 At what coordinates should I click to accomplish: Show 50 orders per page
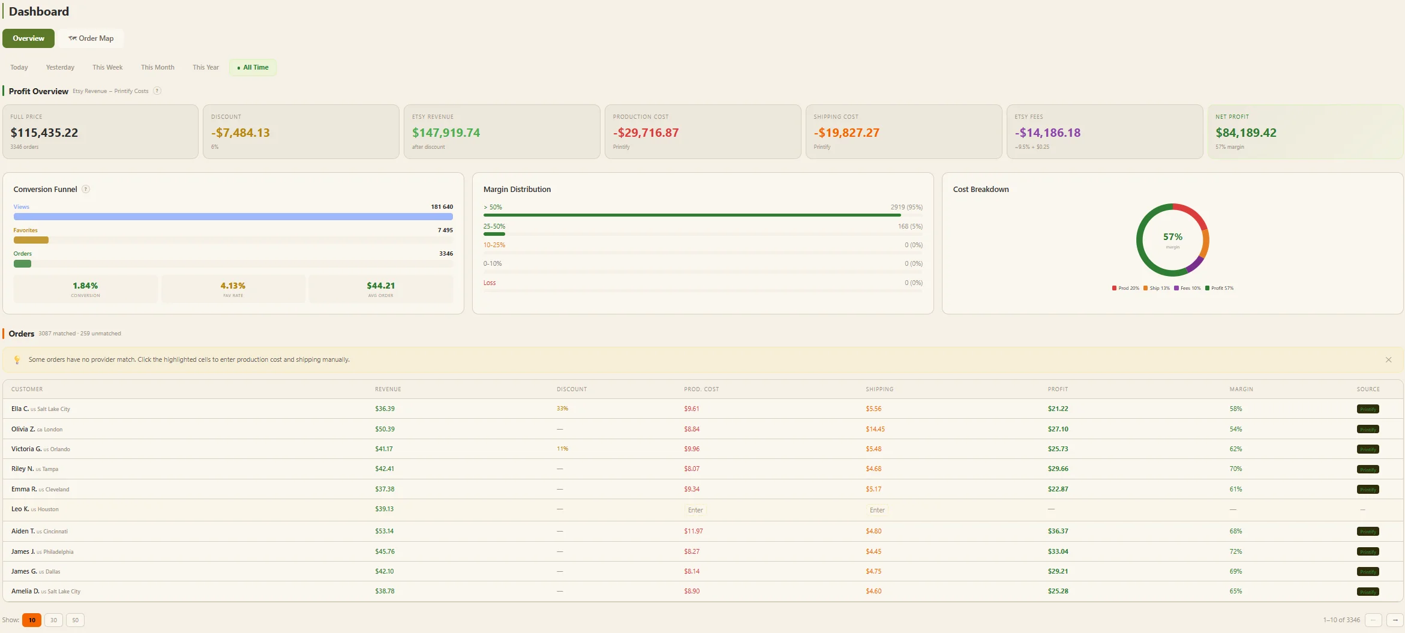click(x=75, y=620)
